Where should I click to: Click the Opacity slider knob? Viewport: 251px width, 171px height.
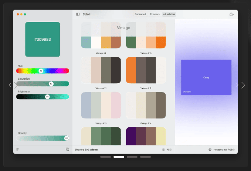coord(67,138)
